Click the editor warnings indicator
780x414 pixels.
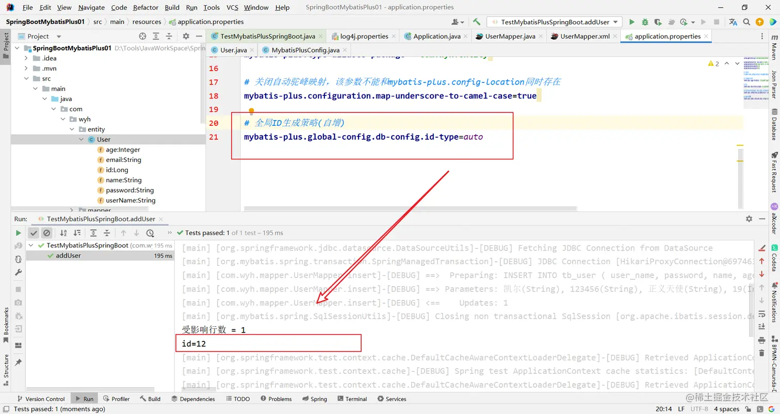tap(713, 63)
